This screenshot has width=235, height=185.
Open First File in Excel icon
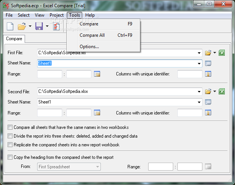222,53
